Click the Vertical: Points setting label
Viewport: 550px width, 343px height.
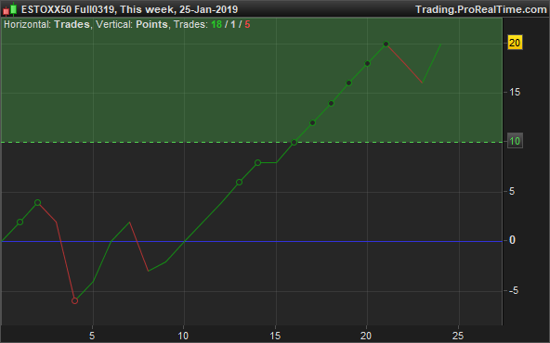(x=132, y=24)
